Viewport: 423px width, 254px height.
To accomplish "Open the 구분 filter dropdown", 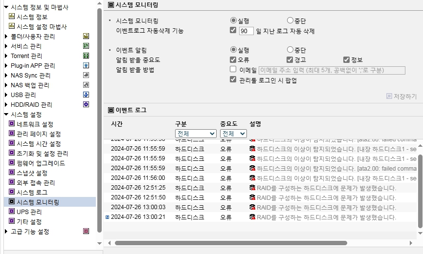I will 196,134.
